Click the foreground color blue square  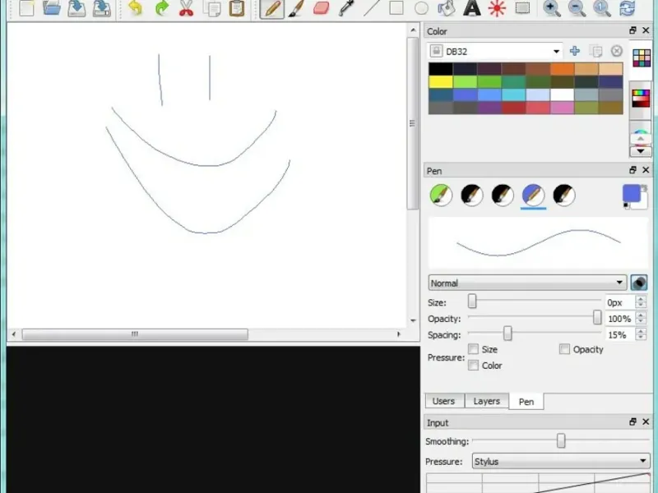[631, 193]
